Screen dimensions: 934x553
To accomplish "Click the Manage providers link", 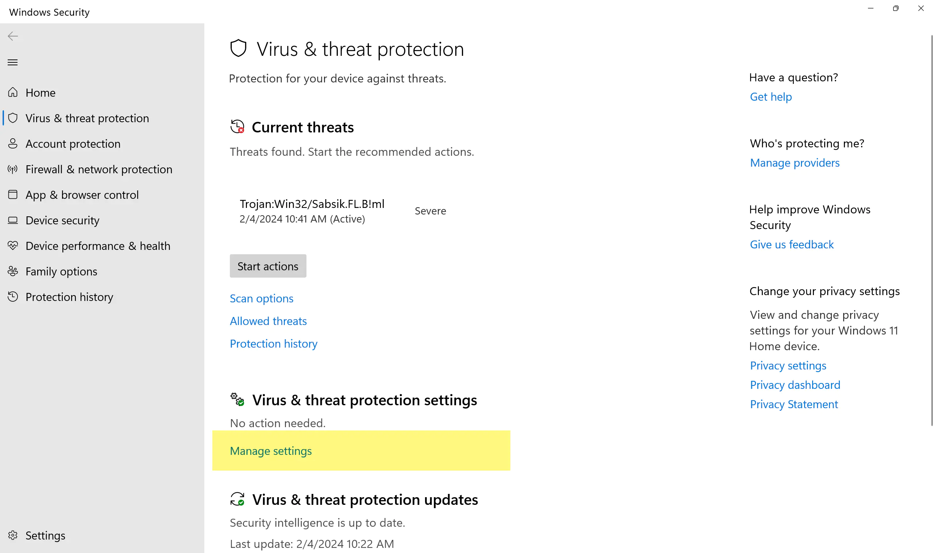I will 794,163.
